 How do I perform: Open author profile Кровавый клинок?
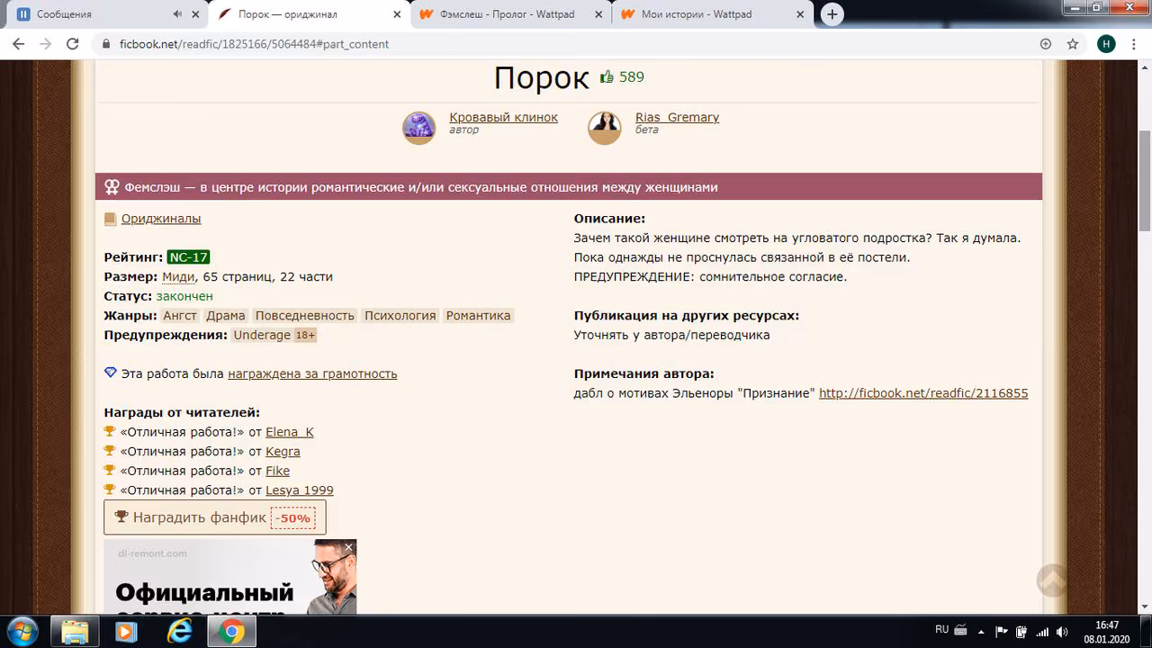(x=503, y=117)
